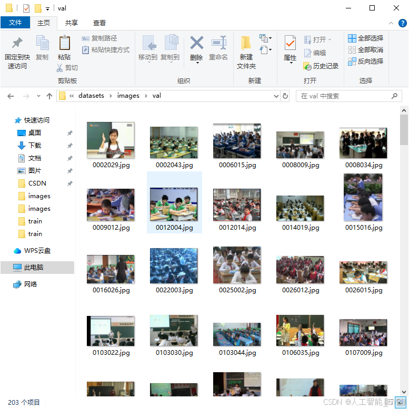The width and height of the screenshot is (409, 409).
Task: Click the Quick access header in the sidebar
Action: click(36, 120)
